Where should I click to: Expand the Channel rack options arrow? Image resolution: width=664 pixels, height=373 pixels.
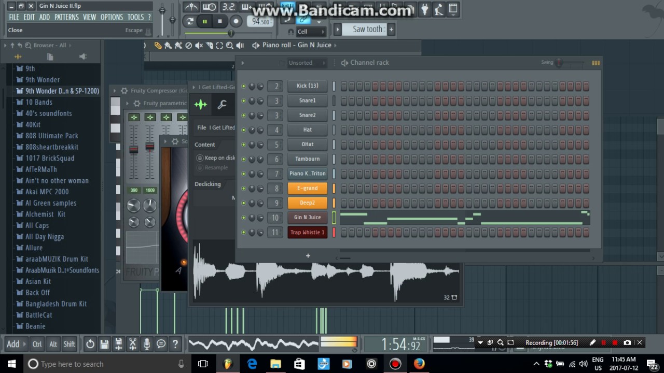[242, 63]
